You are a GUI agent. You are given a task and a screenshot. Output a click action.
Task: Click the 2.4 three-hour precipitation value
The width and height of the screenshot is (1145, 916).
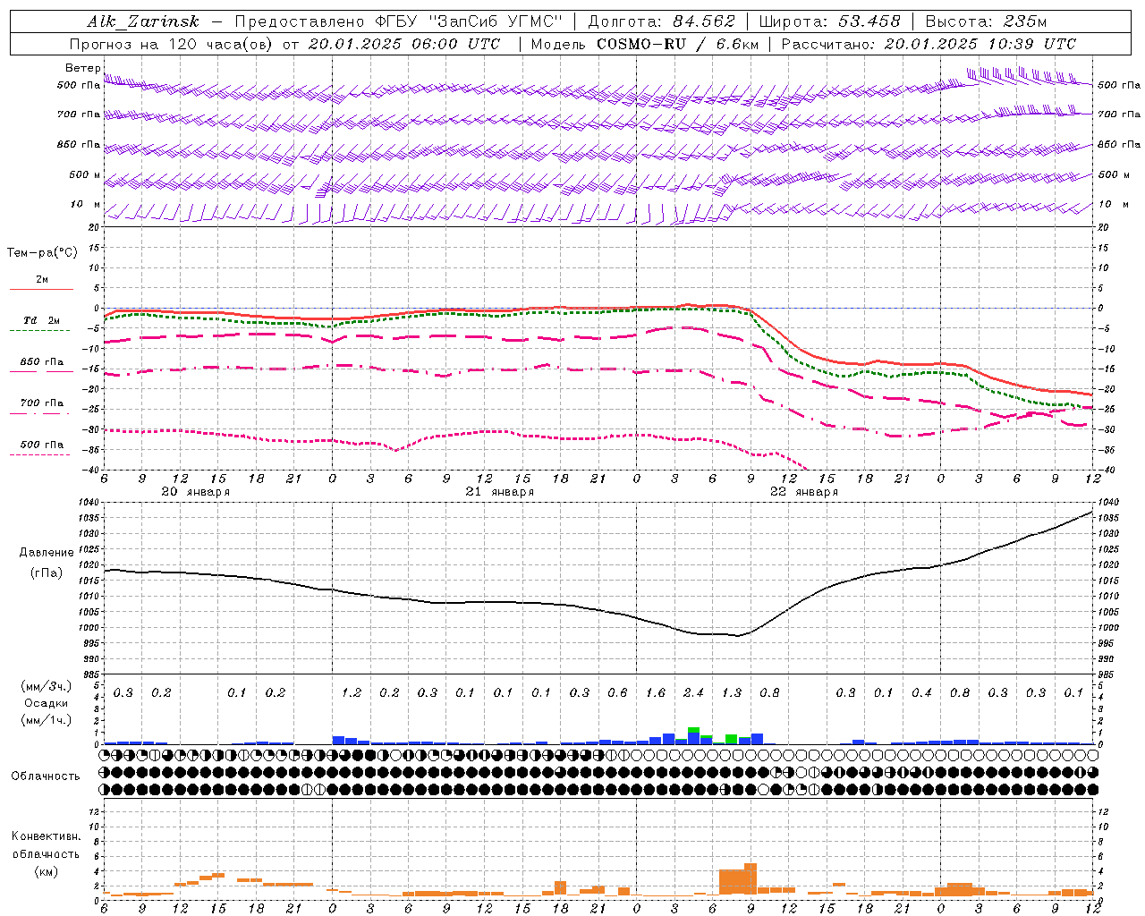[693, 692]
